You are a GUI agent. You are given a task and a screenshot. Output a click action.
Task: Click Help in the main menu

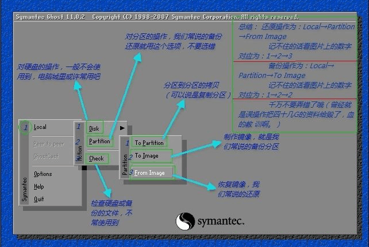pyautogui.click(x=39, y=187)
